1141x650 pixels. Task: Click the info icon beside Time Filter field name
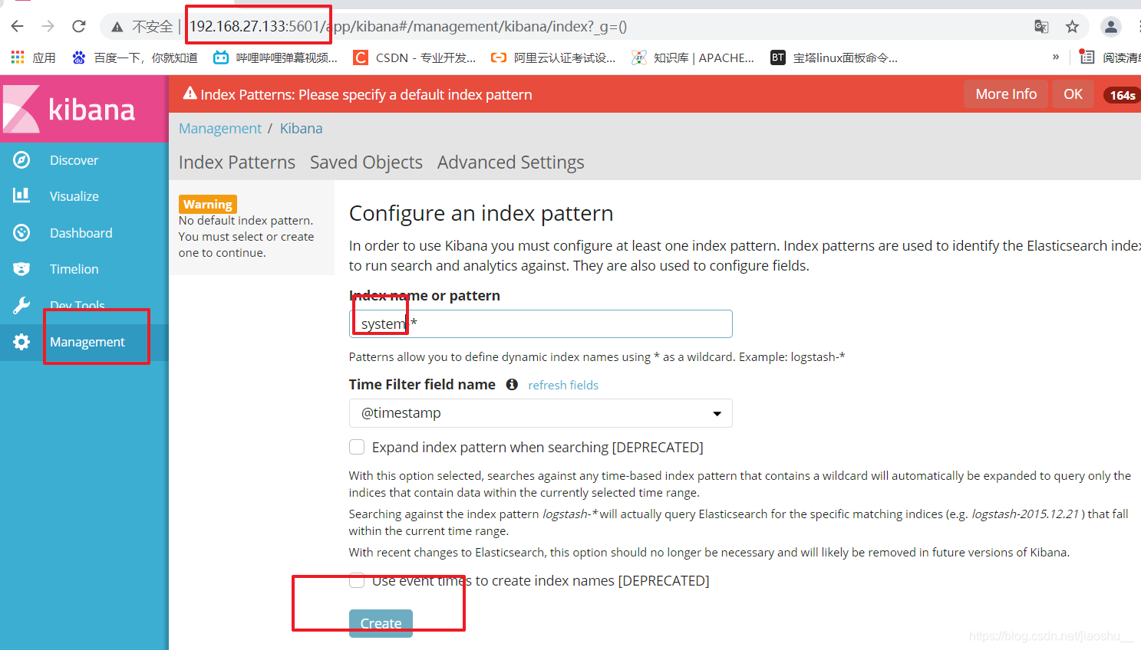click(512, 385)
